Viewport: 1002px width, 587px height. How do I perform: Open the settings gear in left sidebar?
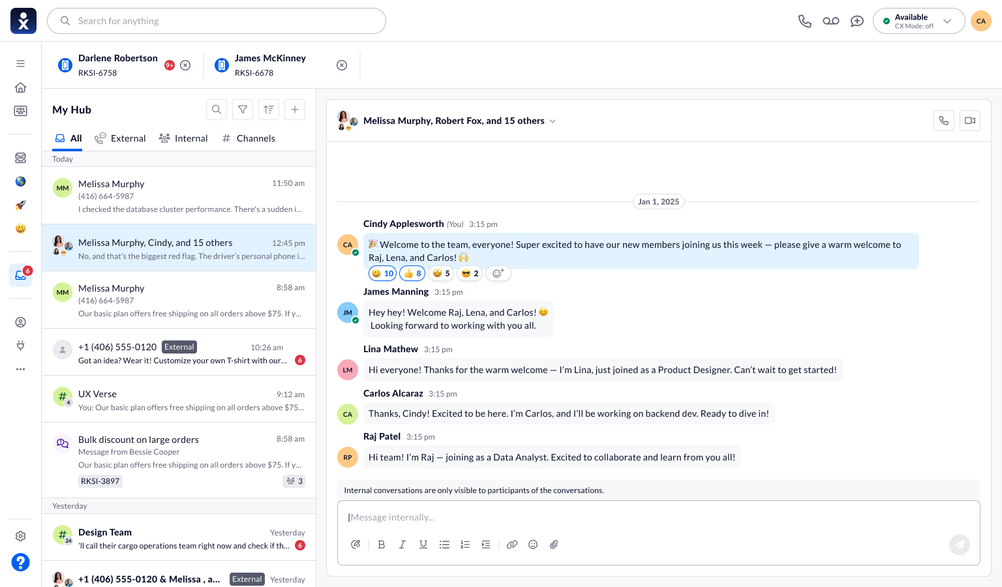pyautogui.click(x=21, y=536)
